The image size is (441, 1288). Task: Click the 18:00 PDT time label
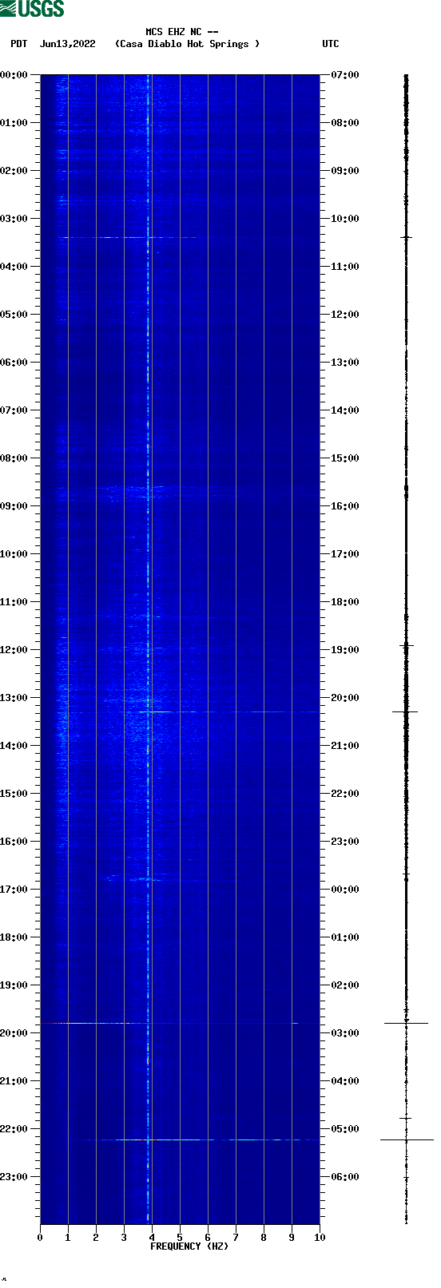[14, 937]
